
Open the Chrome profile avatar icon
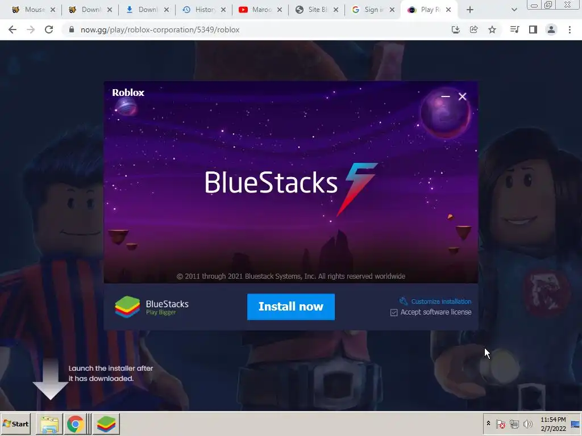[551, 30]
